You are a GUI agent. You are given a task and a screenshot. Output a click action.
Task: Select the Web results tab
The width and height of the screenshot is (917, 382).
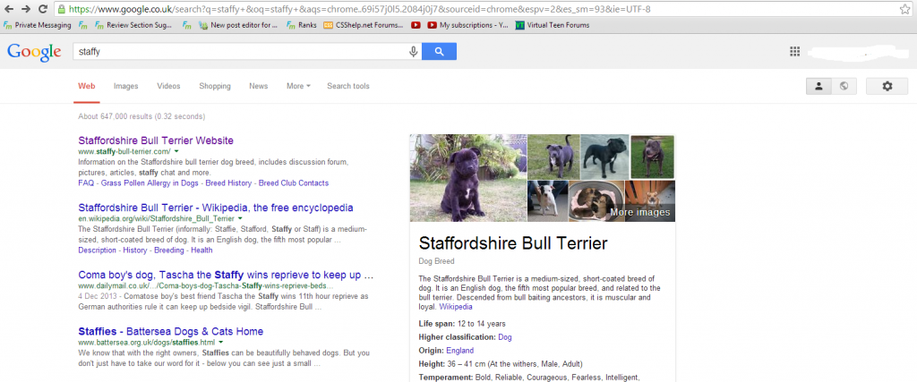tap(87, 86)
